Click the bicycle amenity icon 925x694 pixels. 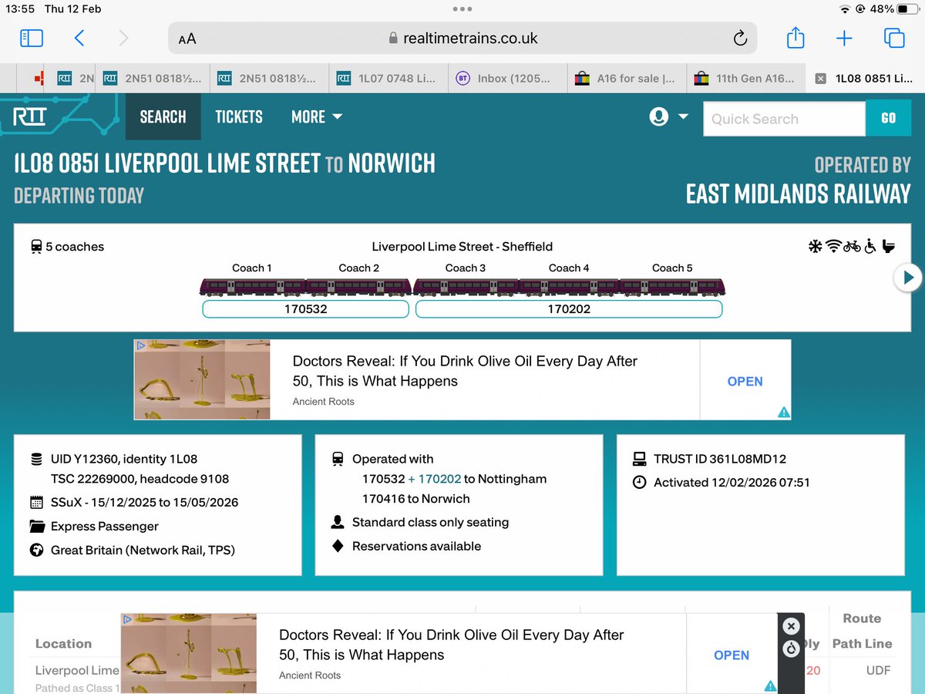tap(852, 247)
